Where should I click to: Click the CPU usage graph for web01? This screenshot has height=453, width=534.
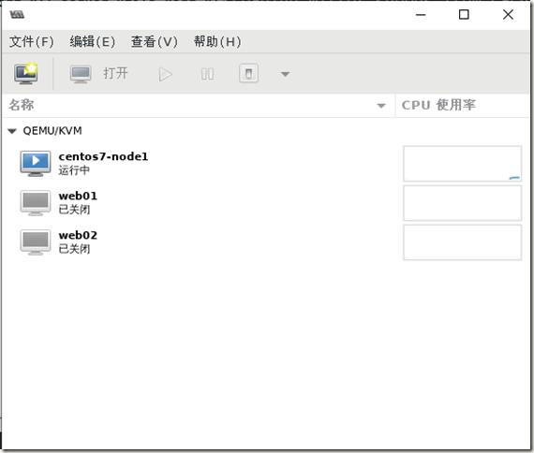tap(462, 203)
